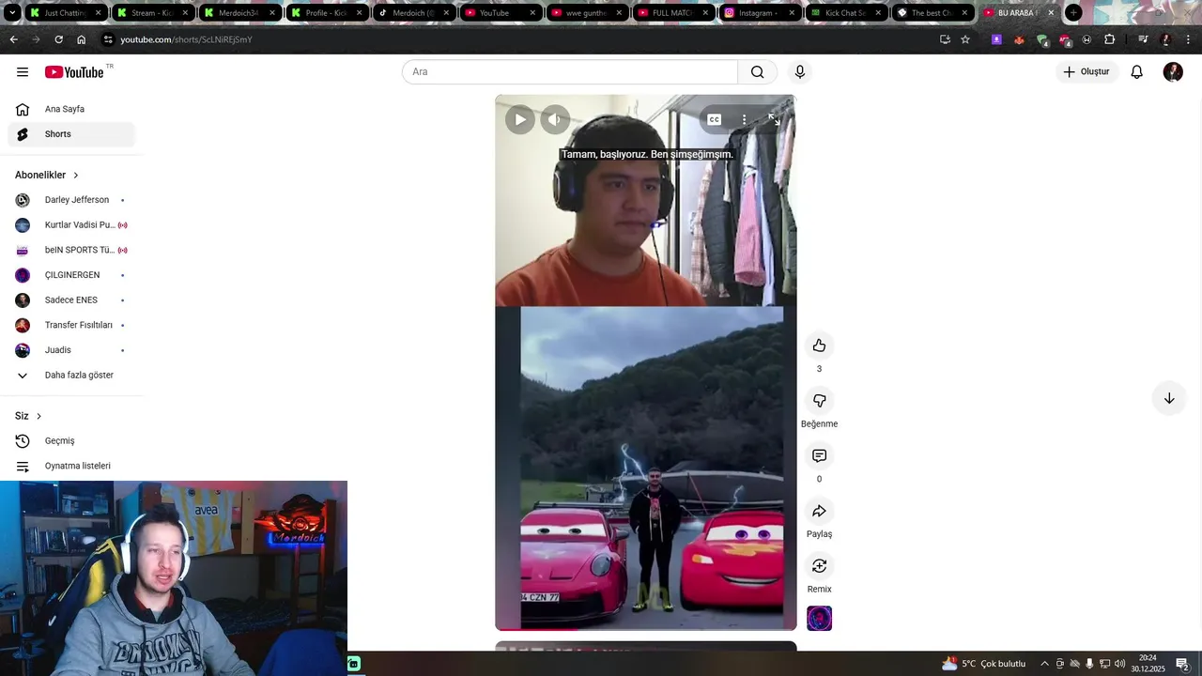Open the comments for the Short

coord(819,455)
